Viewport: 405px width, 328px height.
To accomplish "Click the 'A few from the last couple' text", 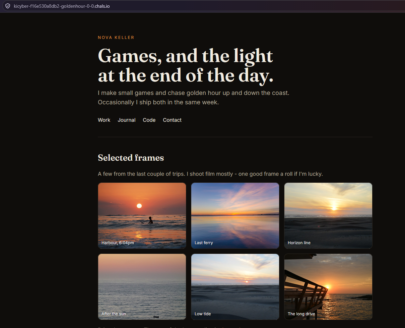I will pyautogui.click(x=210, y=174).
